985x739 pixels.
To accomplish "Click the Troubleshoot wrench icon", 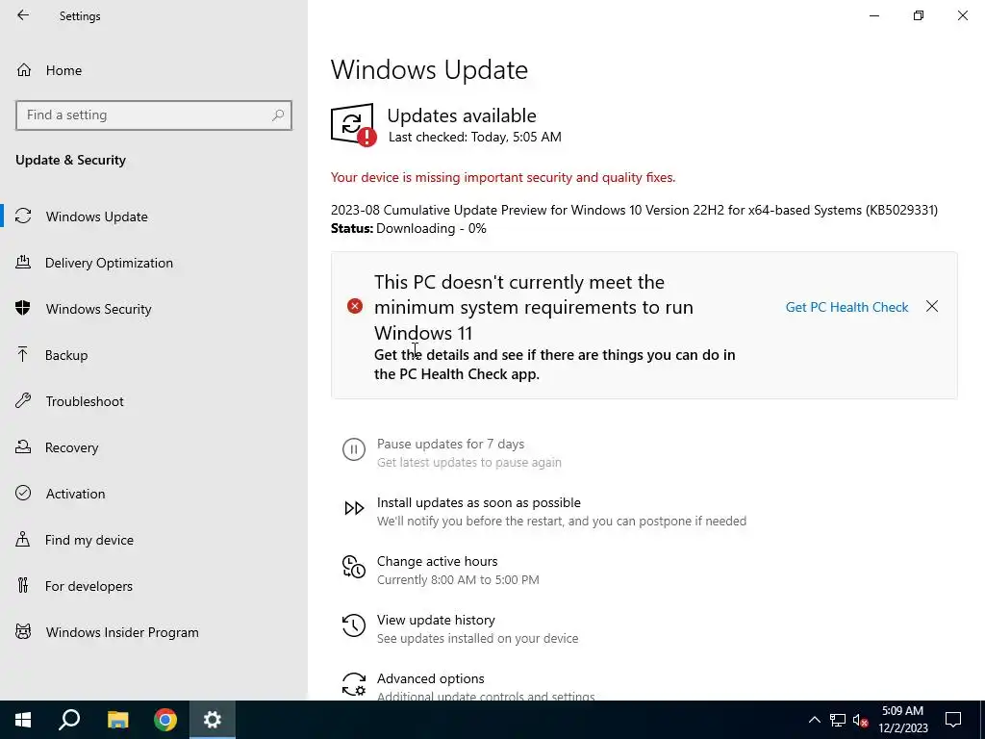I will [x=23, y=400].
